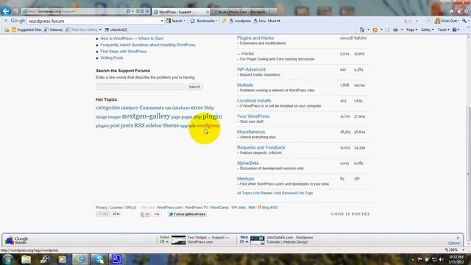Open the Page menu dropdown
Image resolution: width=471 pixels, height=265 pixels.
(411, 29)
